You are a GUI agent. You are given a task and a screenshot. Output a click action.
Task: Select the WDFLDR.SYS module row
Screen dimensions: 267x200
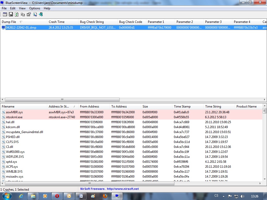(x=131, y=157)
